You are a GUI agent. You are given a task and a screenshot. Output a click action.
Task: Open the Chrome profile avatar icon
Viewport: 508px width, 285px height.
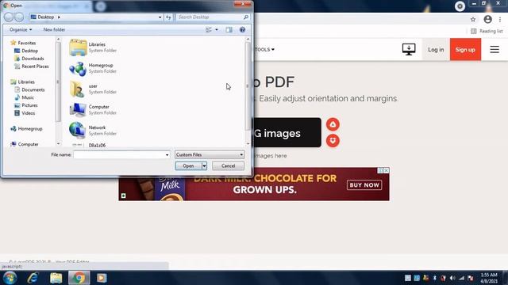click(487, 19)
